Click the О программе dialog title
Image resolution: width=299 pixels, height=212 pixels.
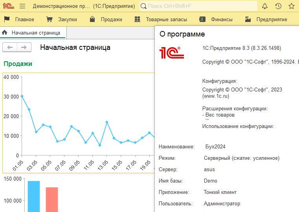coord(182,34)
